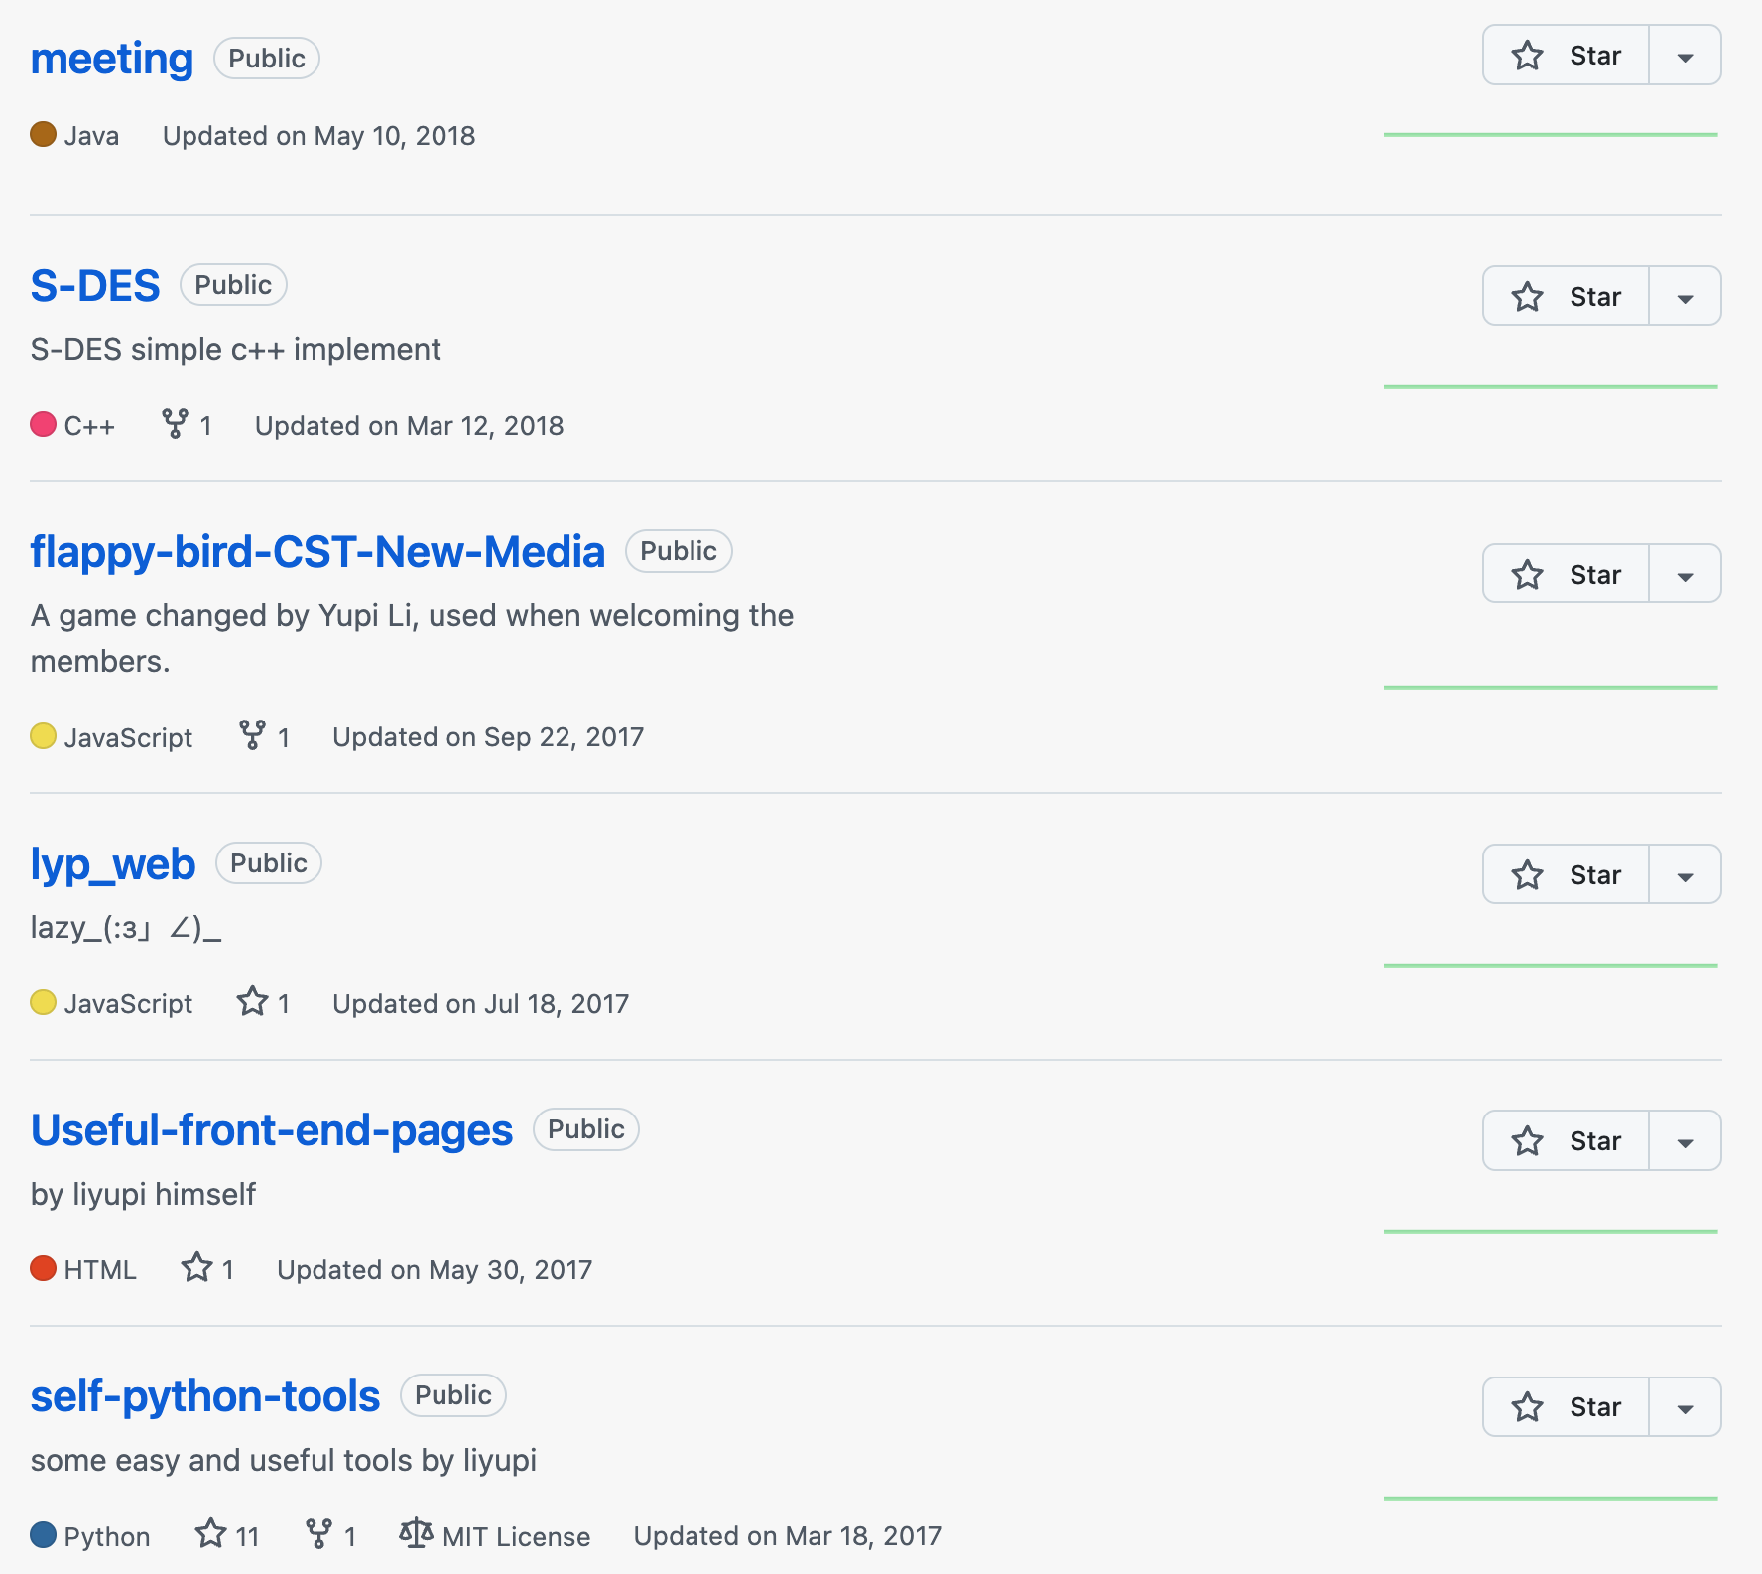
Task: Open the Useful-front-end-pages repository
Action: pos(272,1130)
